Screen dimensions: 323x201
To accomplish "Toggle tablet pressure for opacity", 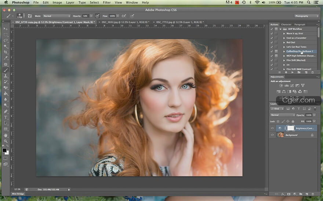I will click(97, 16).
